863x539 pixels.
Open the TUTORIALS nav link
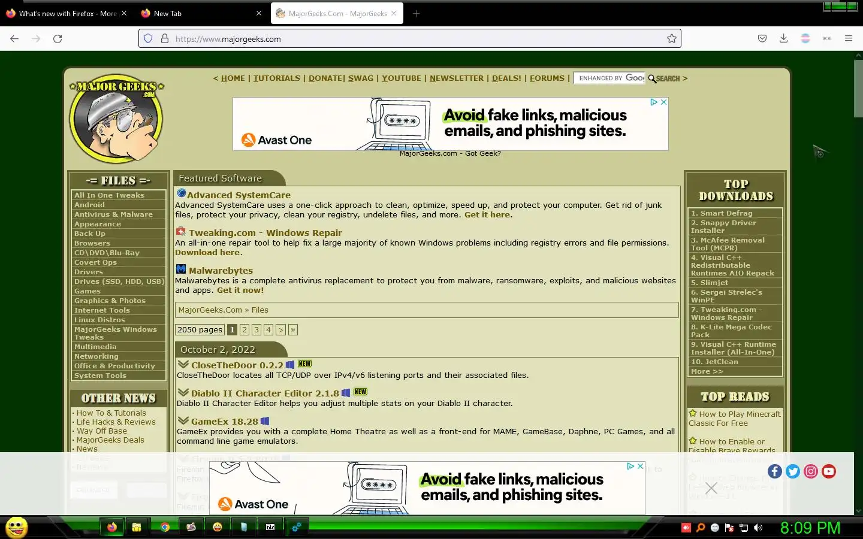pos(277,78)
